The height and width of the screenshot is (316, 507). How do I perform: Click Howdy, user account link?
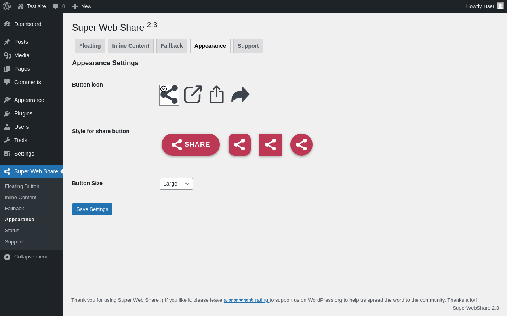click(485, 6)
